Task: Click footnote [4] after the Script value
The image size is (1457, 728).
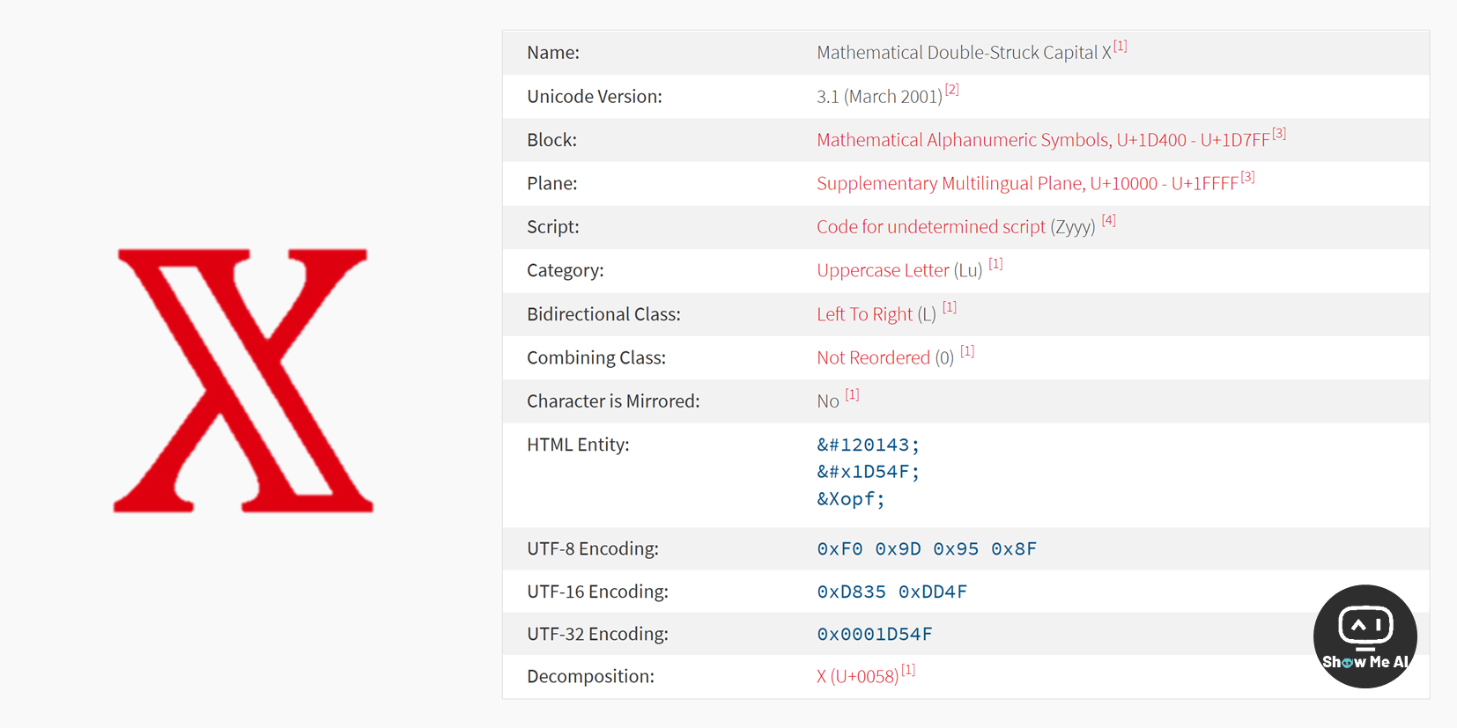Action: (x=1108, y=220)
